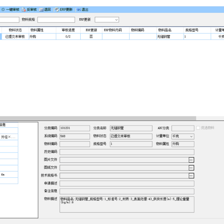Image resolution: width=224 pixels, height=224 pixels.
Task: Click the 物料描述 text area
Action: 127,204
